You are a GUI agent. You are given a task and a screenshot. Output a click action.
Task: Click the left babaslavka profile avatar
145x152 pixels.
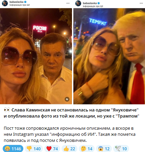tap(5, 3)
